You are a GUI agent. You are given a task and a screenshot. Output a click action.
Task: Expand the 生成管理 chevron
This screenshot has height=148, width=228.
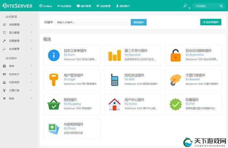tap(31, 49)
